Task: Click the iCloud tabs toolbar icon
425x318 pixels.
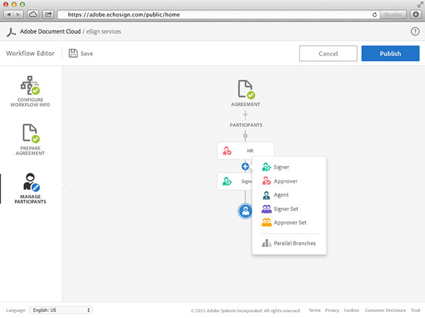Action: tap(33, 14)
